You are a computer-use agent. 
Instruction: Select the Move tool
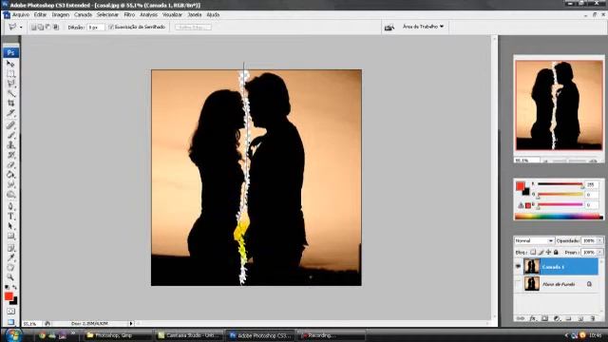(x=10, y=64)
